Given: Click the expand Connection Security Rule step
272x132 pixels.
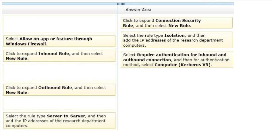Looking at the screenshot, I should pyautogui.click(x=177, y=23).
